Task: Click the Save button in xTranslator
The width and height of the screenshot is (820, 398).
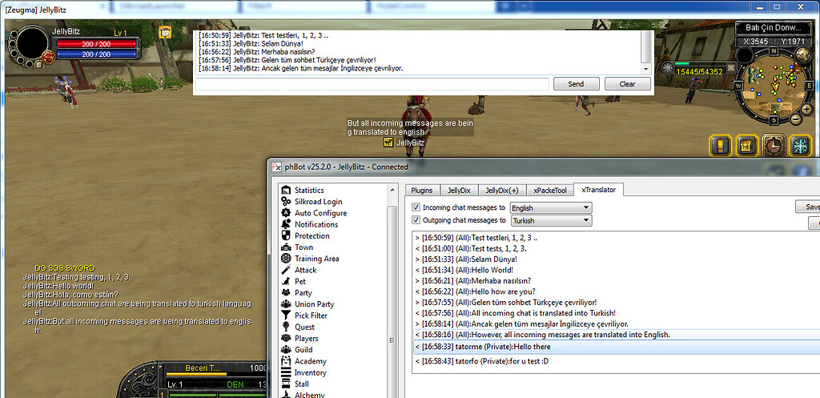Action: point(809,207)
